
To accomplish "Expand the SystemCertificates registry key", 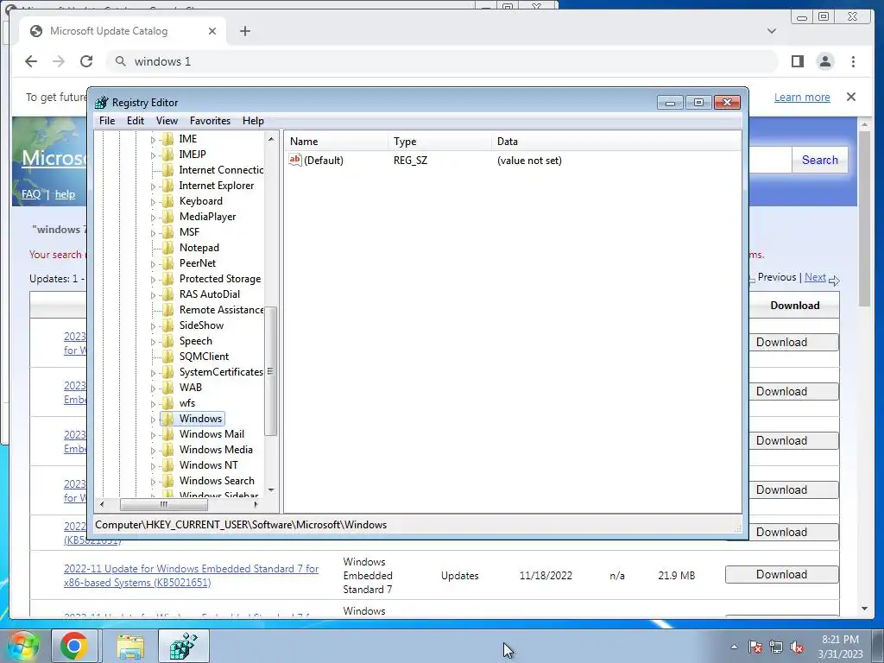I will click(153, 373).
